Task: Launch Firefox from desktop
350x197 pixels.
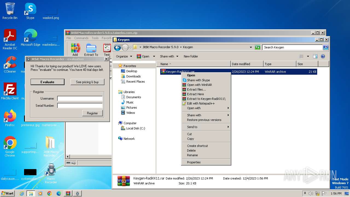Action: click(10, 118)
